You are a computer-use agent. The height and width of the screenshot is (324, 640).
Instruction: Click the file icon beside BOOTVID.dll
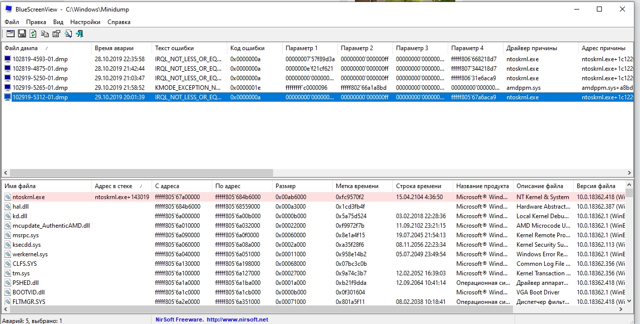click(8, 292)
